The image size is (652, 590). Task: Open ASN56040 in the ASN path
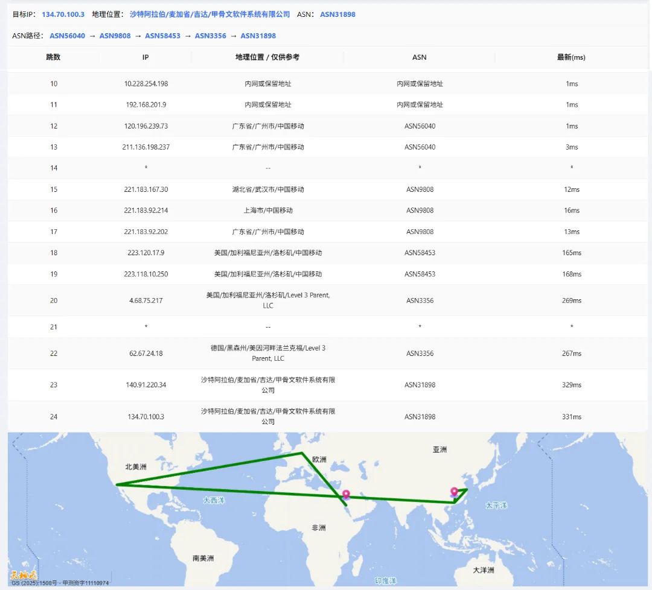[x=67, y=36]
